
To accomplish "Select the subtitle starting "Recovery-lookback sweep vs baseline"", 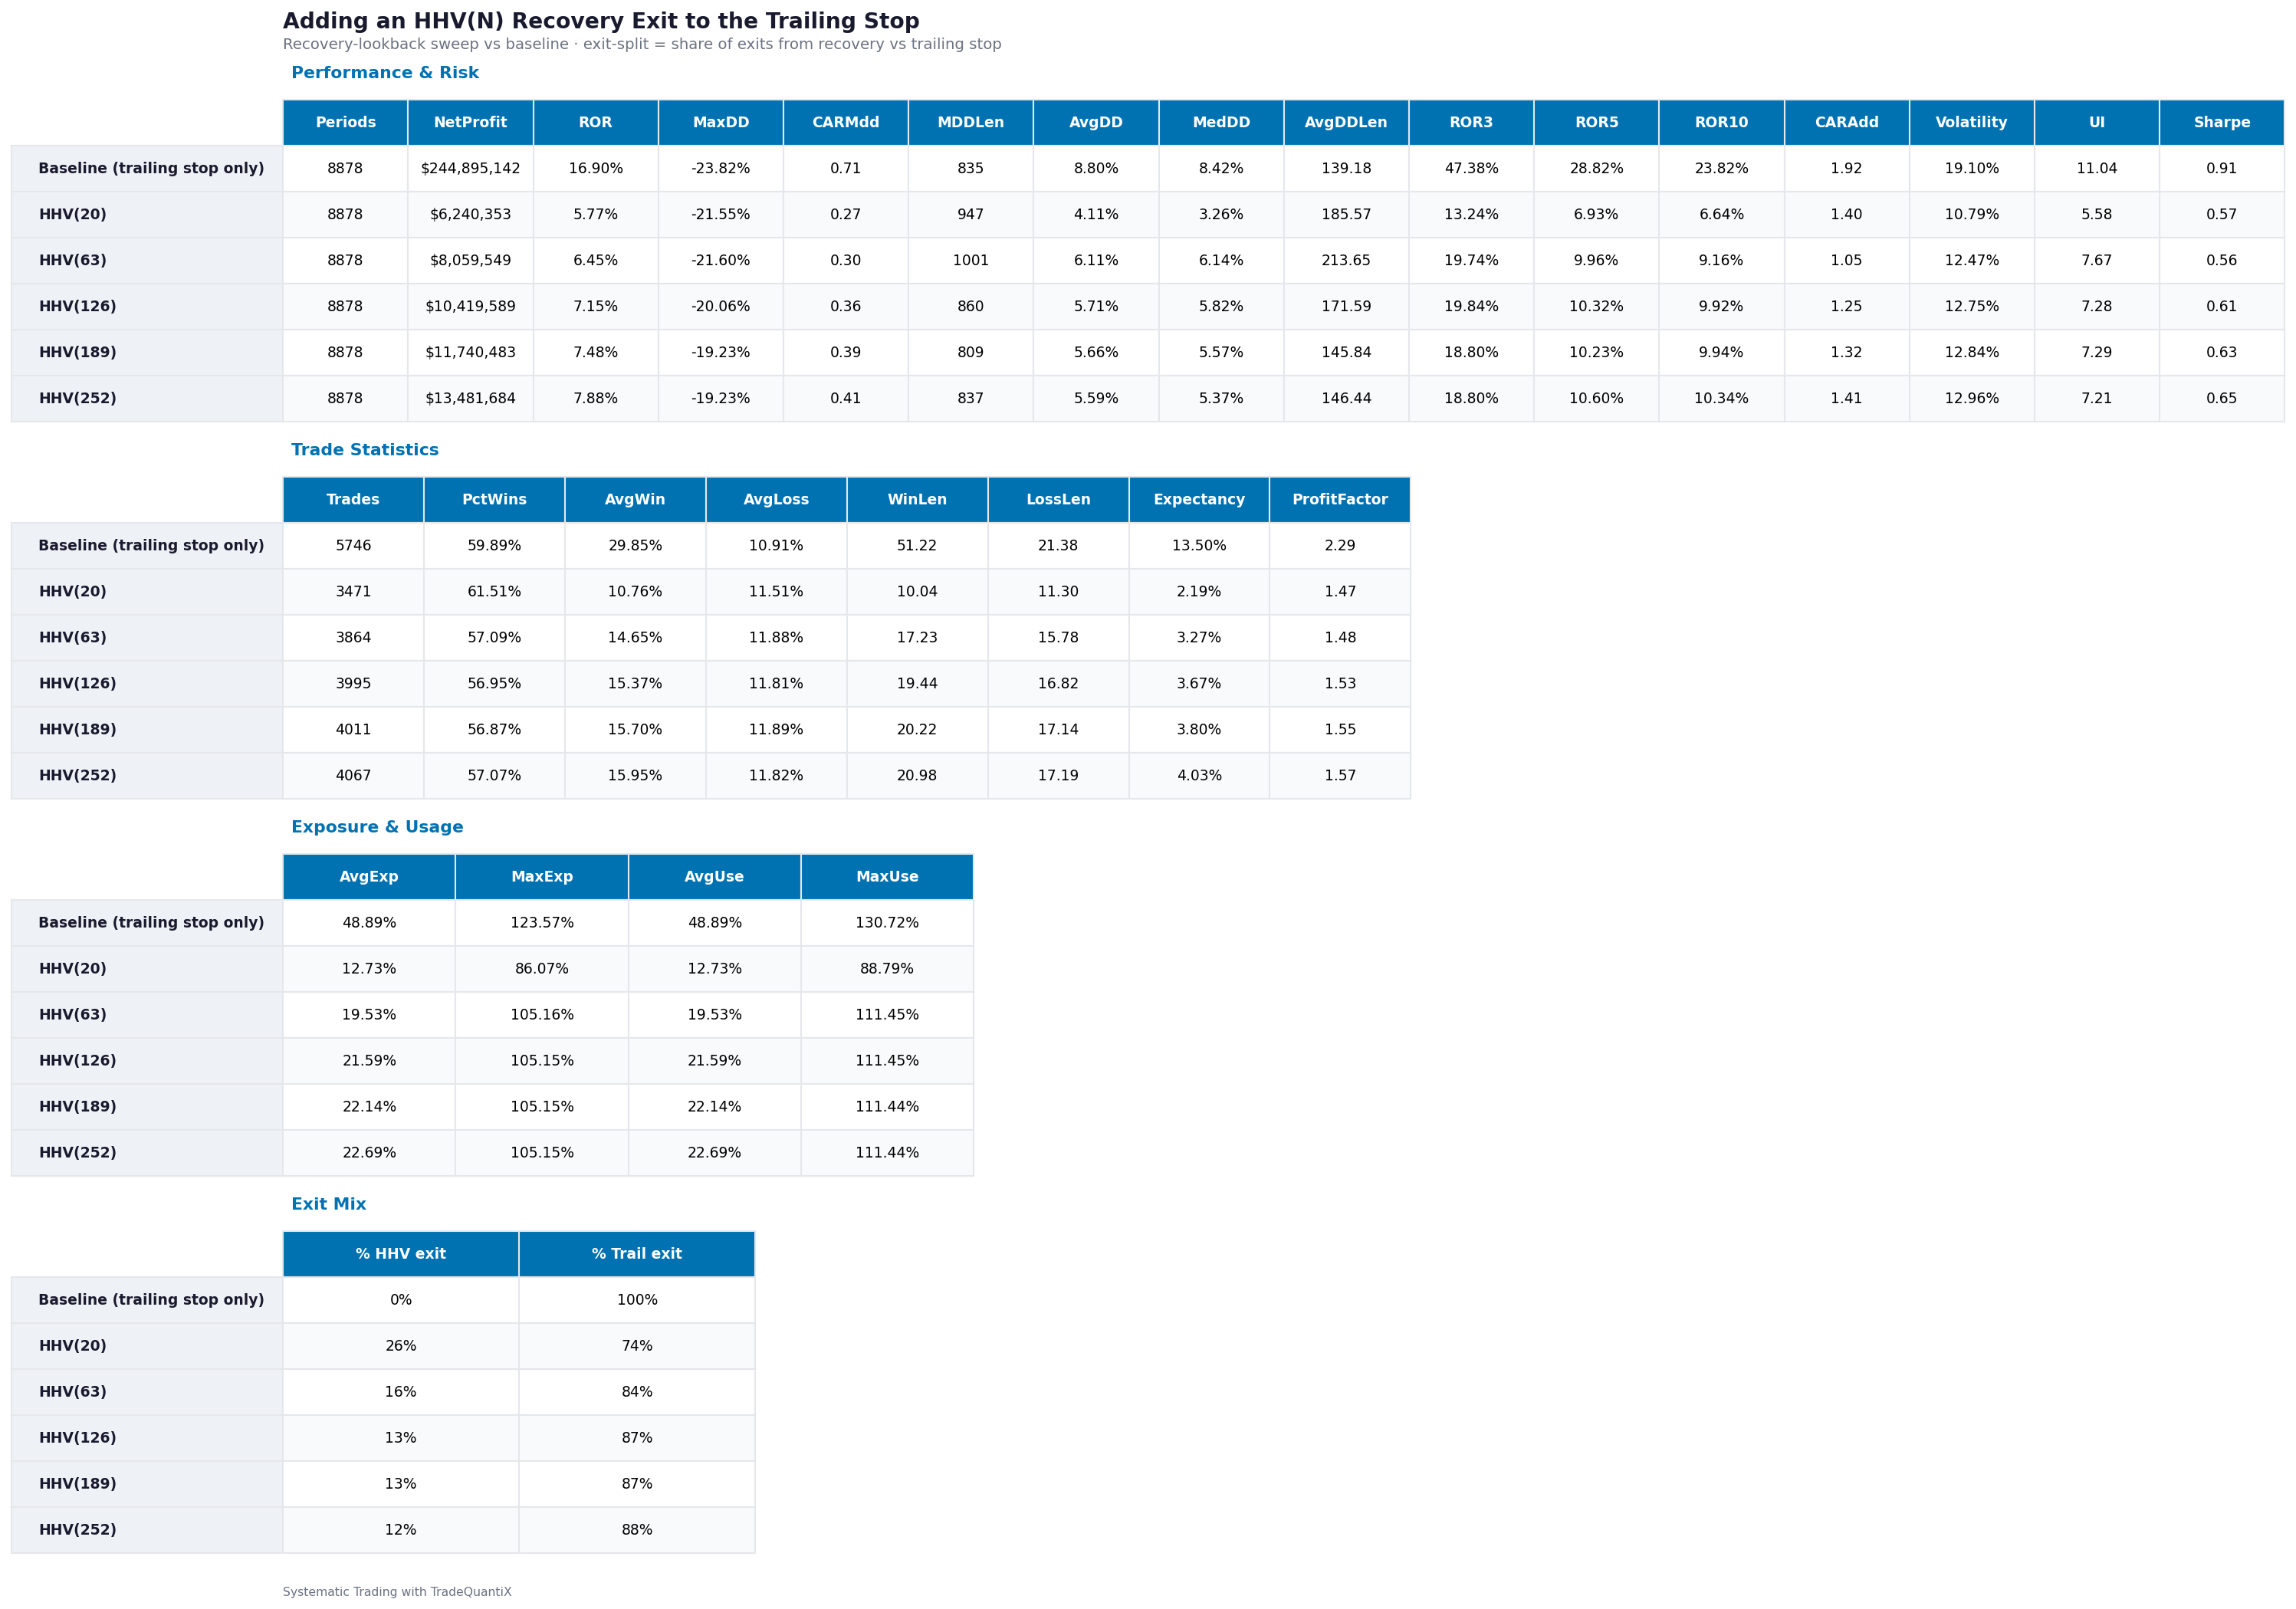I will 642,44.
